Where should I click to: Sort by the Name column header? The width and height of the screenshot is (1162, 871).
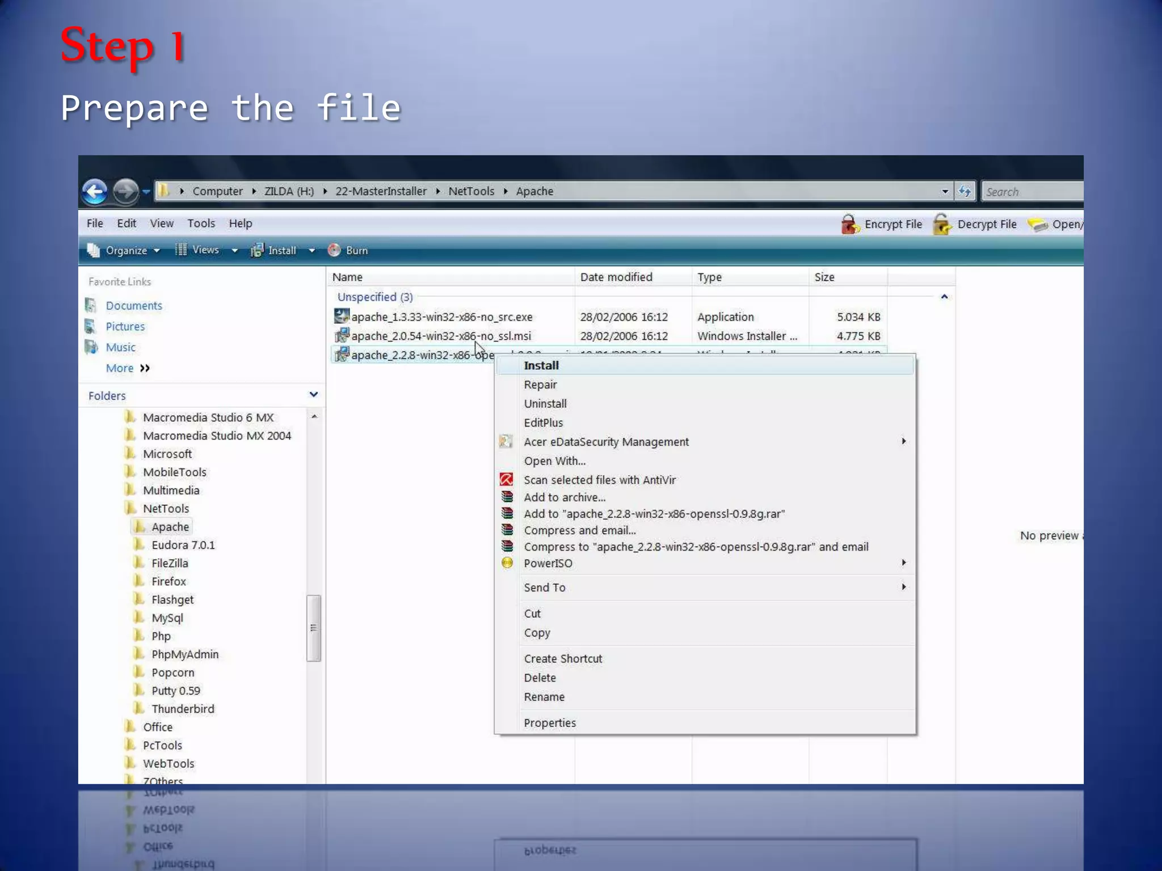pyautogui.click(x=451, y=277)
